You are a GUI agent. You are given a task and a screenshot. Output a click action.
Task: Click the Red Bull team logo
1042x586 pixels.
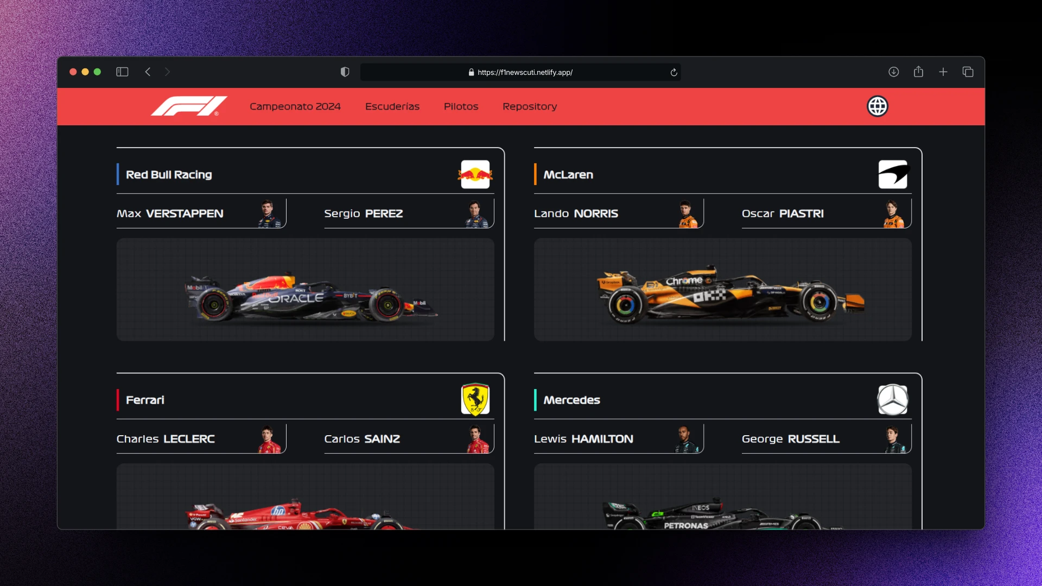(475, 174)
